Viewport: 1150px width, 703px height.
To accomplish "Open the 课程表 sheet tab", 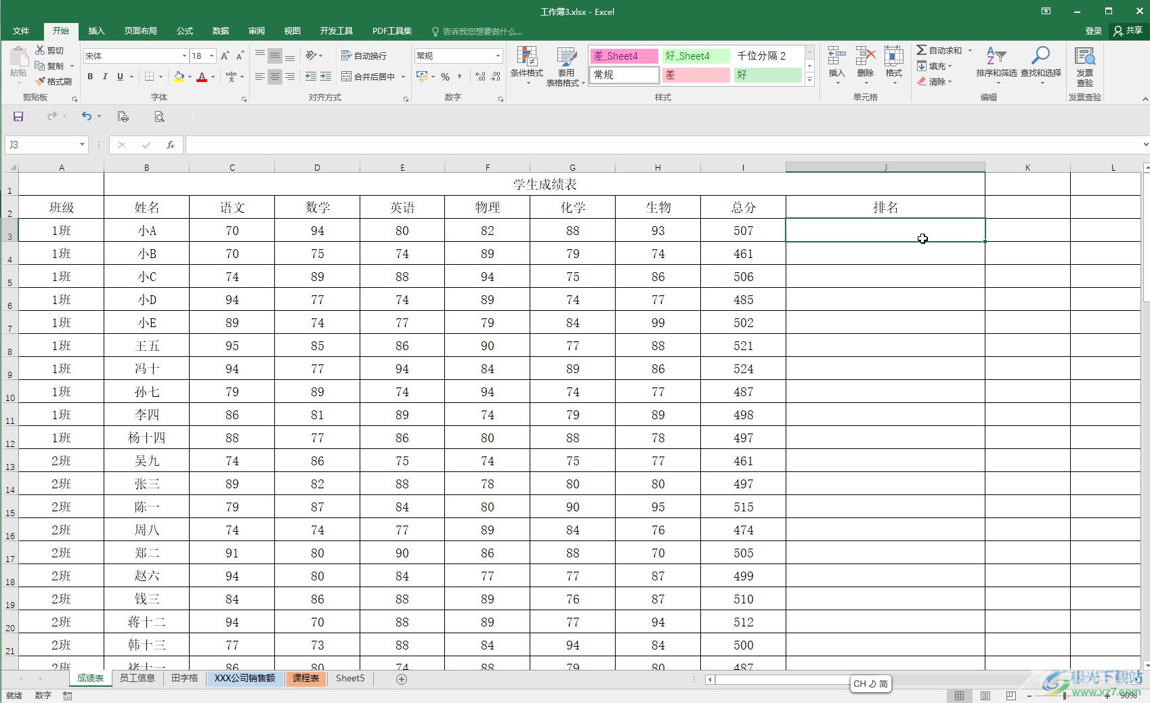I will pos(306,678).
